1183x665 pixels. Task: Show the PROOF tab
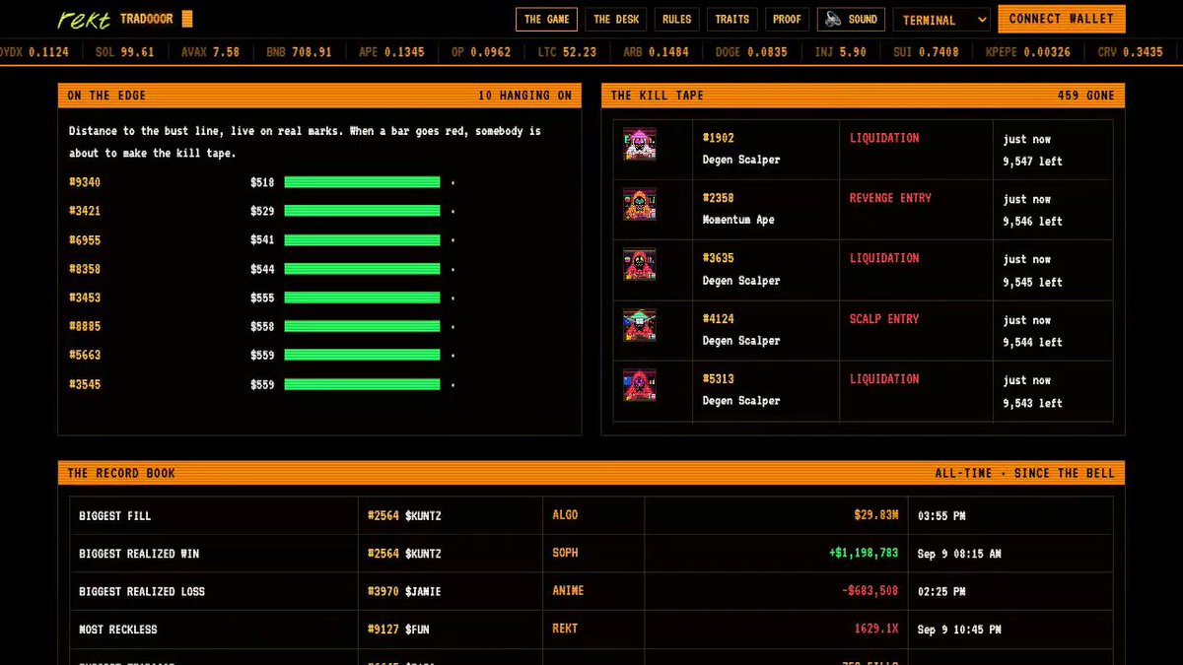pos(787,19)
